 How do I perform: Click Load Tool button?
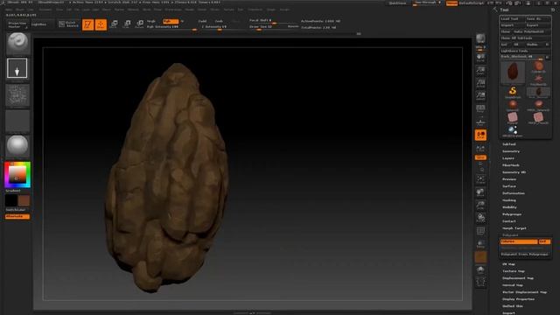point(512,19)
